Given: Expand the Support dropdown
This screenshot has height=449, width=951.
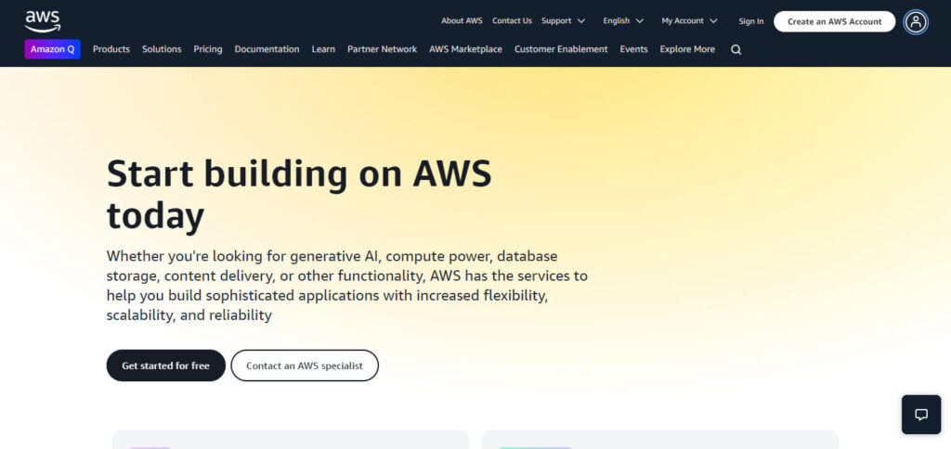Looking at the screenshot, I should click(564, 20).
